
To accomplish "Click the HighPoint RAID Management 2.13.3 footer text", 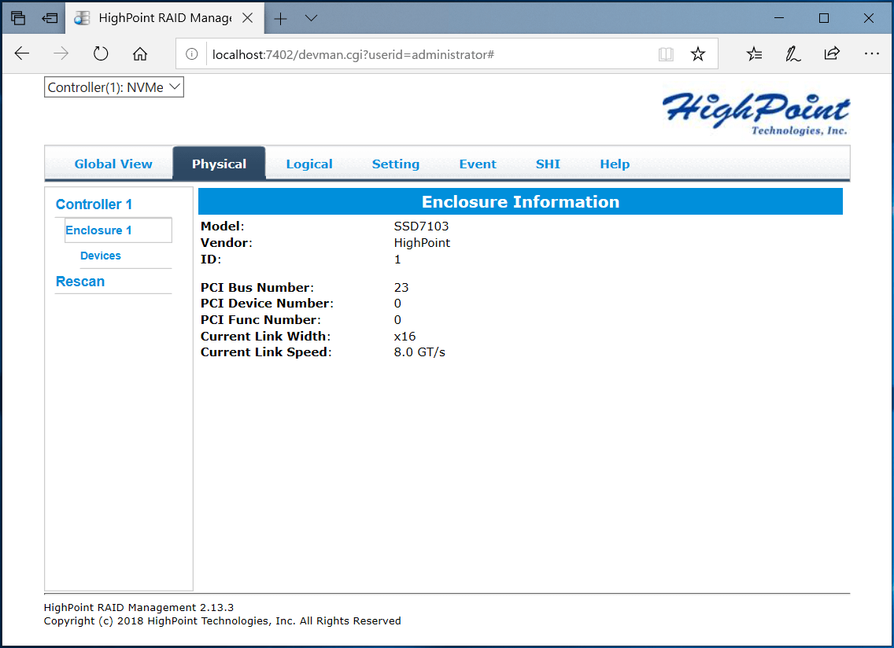I will (x=139, y=608).
